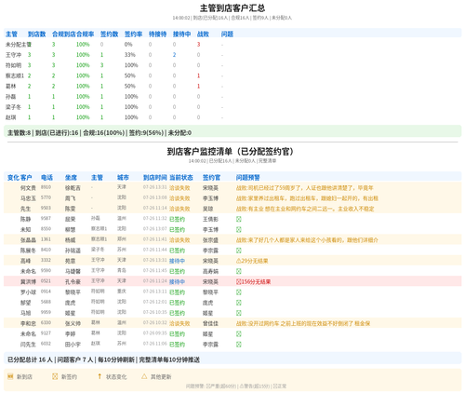465x407 pixels.
Task: Click customer name 张晶晶
Action: [x=28, y=240]
